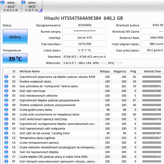
Task: Click status icon of attribute C2
Action: pos(6,138)
